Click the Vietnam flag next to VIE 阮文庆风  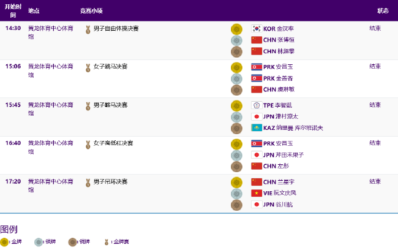pos(257,193)
